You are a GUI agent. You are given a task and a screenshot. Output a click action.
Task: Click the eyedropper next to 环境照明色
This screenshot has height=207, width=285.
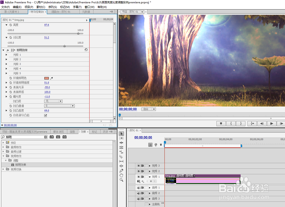coord(51,78)
